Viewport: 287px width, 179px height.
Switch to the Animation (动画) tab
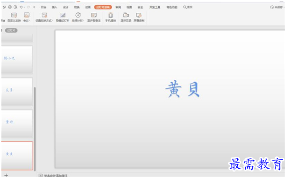(88, 7)
